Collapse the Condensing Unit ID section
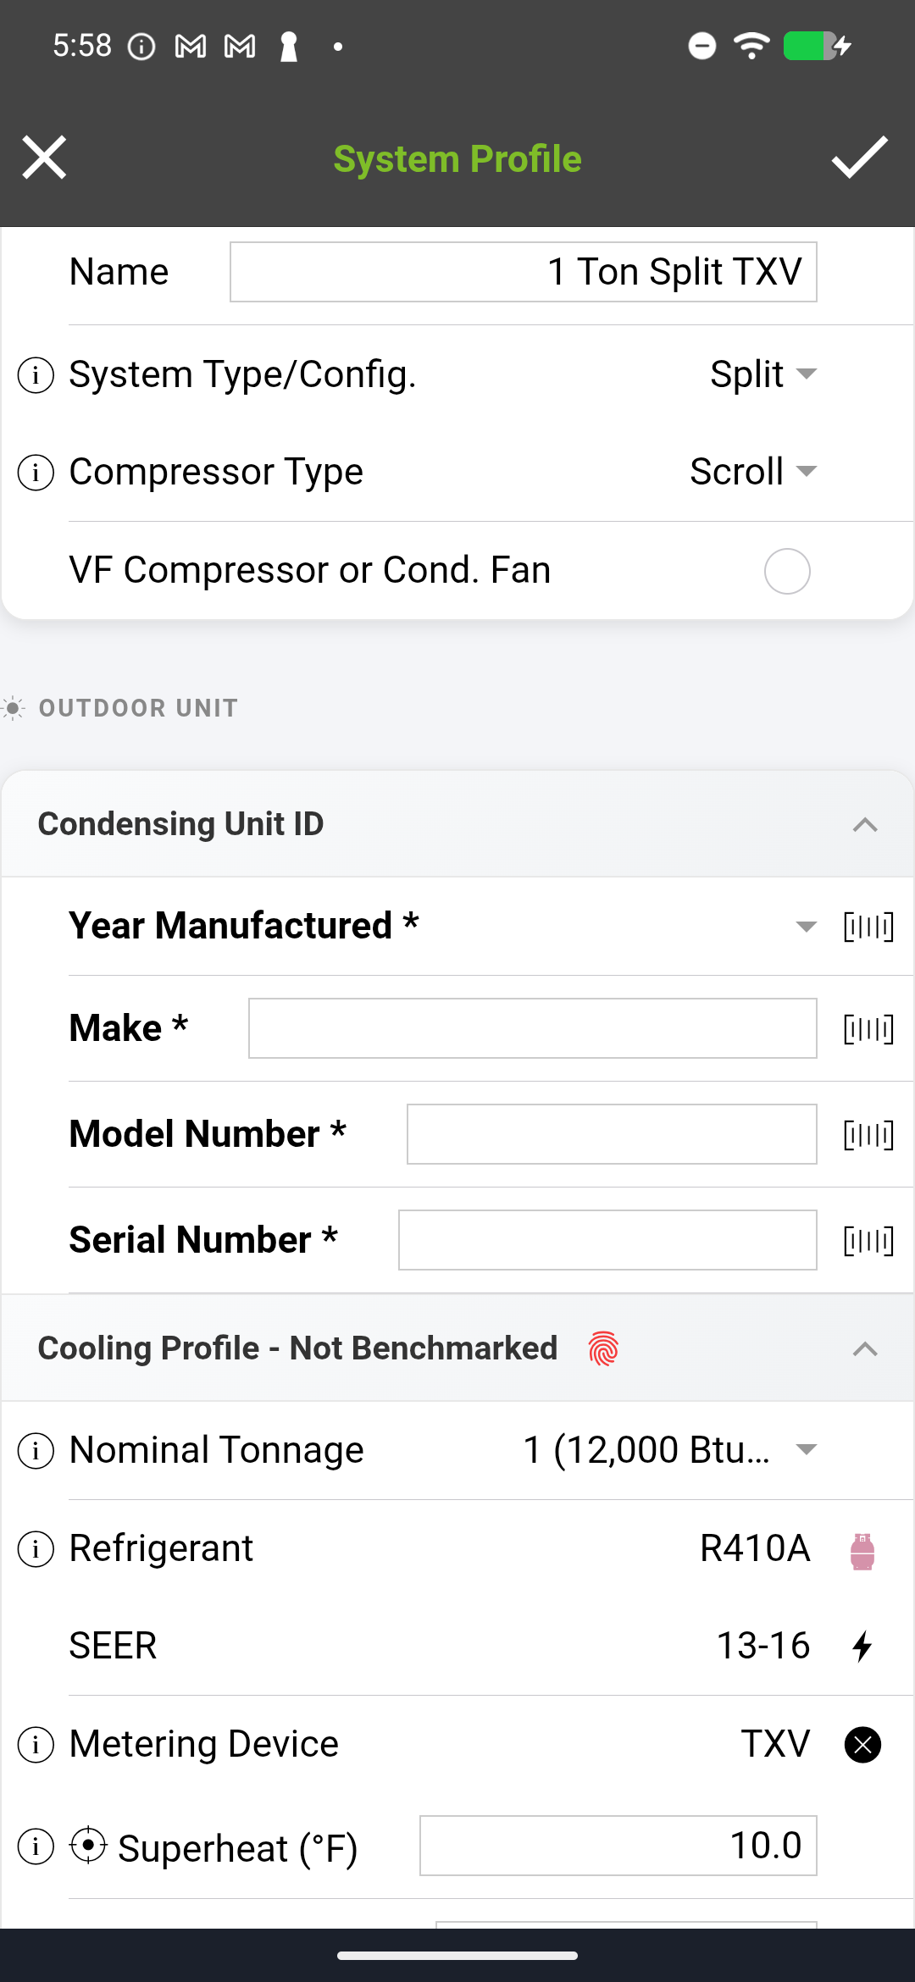The width and height of the screenshot is (915, 1982). [x=865, y=822]
